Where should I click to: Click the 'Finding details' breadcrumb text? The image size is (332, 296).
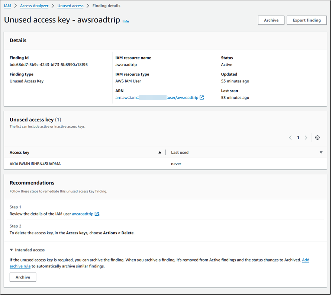[106, 6]
